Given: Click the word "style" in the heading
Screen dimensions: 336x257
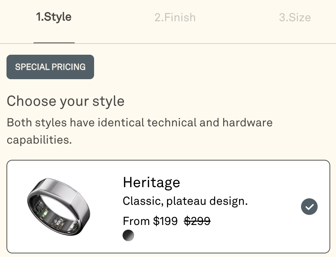Looking at the screenshot, I should [x=108, y=101].
